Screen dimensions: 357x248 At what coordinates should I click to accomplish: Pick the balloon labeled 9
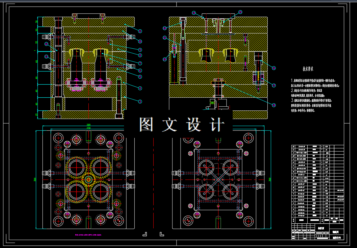[x=140, y=50]
